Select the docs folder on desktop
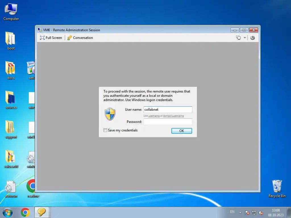The height and width of the screenshot is (218, 291). point(11,70)
